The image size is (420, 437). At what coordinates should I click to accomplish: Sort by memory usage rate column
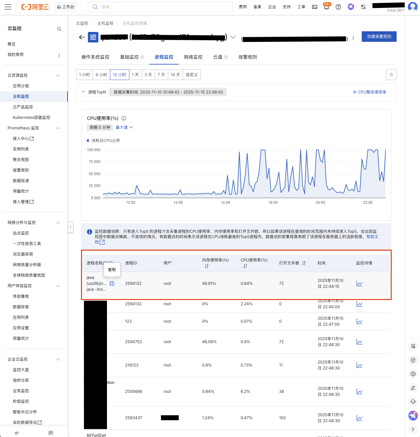[x=207, y=266]
